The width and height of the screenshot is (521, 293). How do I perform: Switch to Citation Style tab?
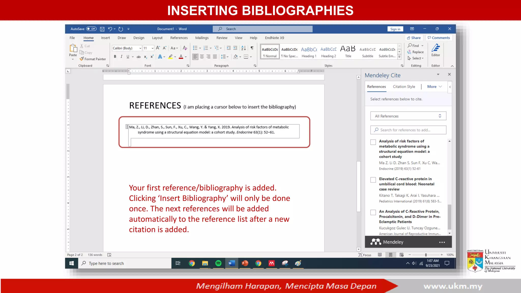point(404,86)
